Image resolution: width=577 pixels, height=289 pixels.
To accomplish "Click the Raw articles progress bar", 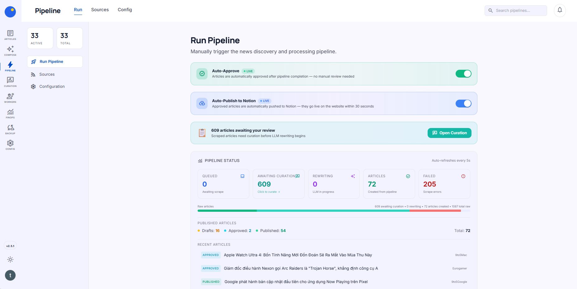I will (x=334, y=211).
